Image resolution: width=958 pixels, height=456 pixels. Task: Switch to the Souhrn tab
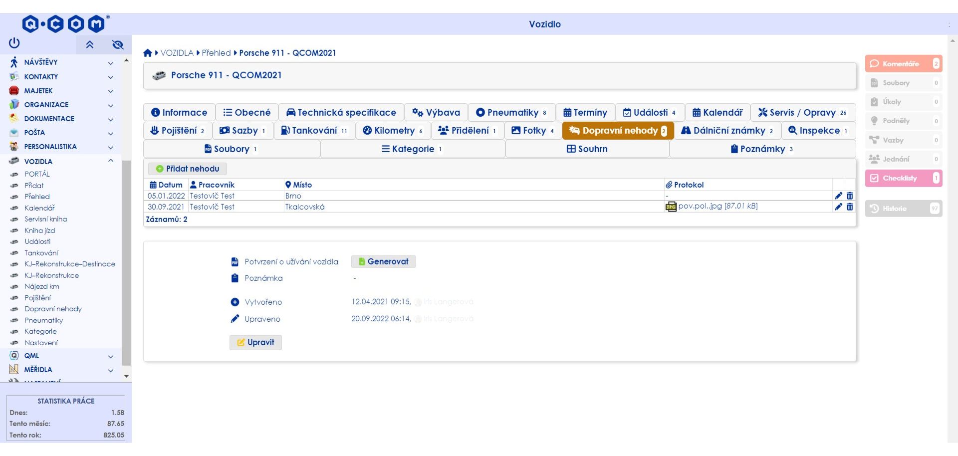(587, 149)
